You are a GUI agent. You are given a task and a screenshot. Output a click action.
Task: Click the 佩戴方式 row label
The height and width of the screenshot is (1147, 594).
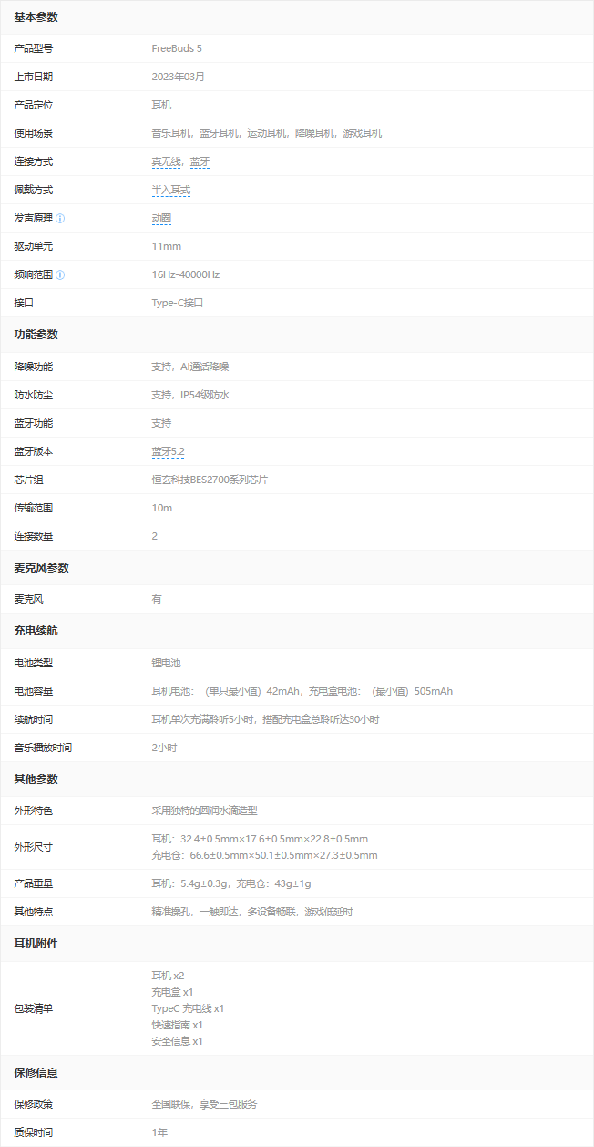coord(34,190)
